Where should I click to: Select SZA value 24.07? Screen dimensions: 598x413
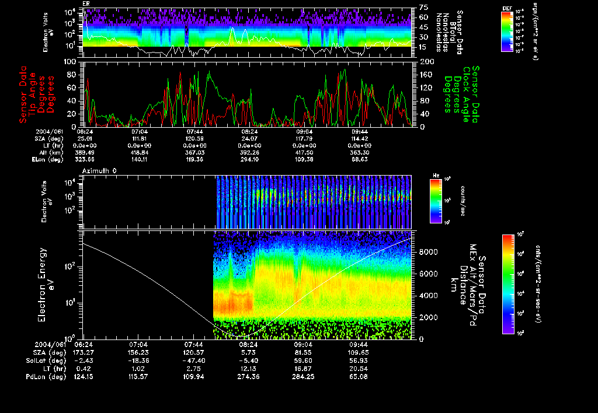(249, 139)
